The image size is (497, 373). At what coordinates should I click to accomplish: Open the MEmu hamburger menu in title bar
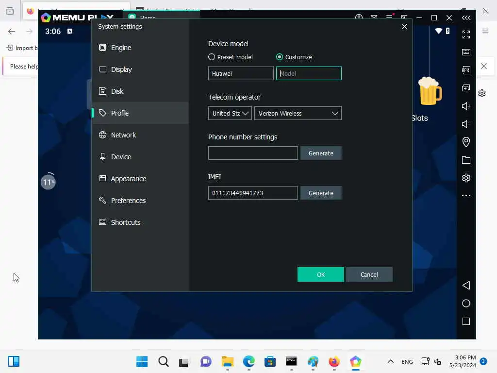click(389, 17)
